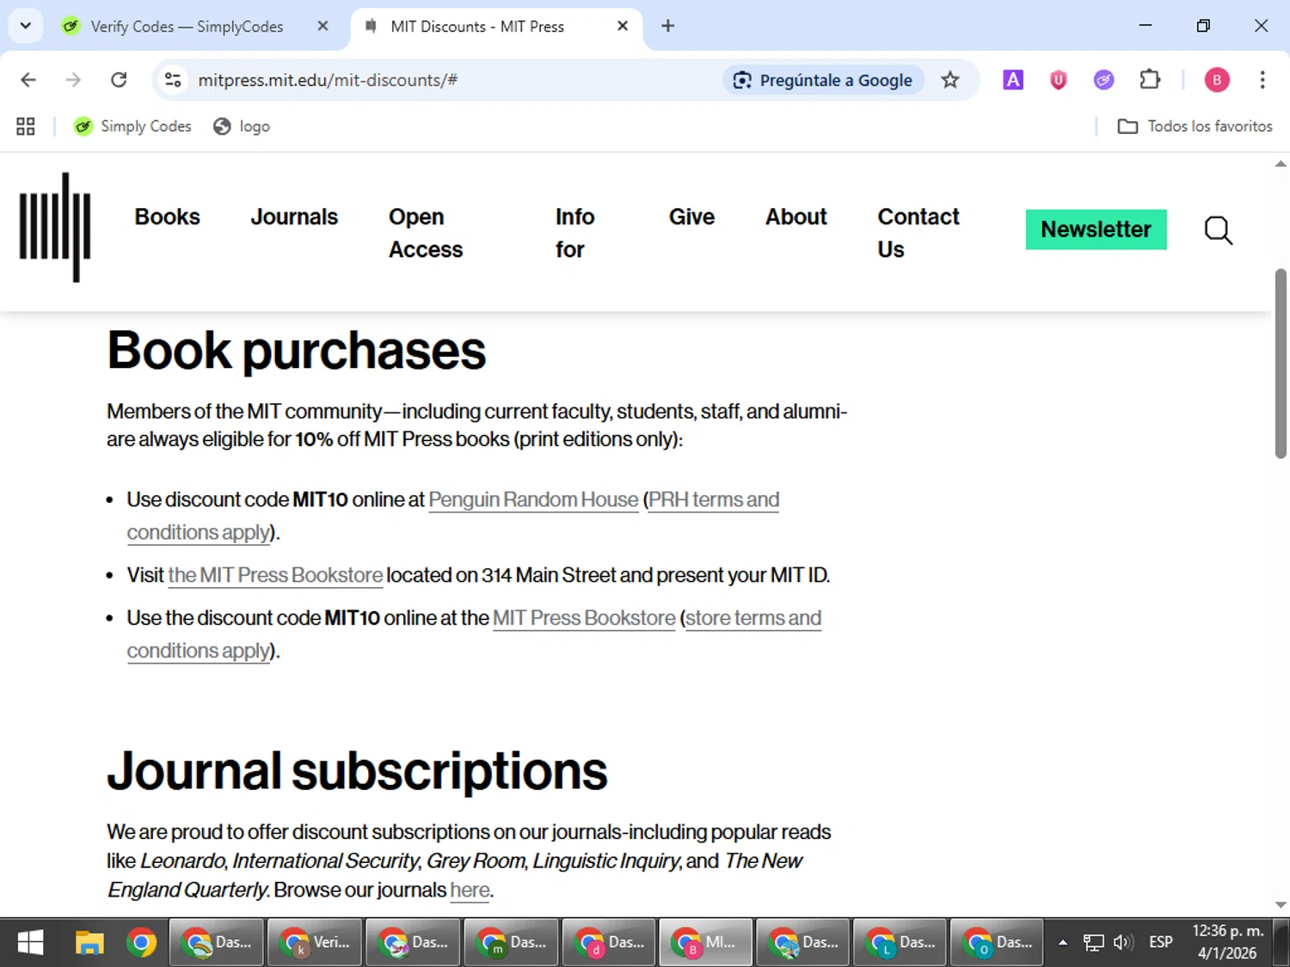Show hidden system tray icons
Image resolution: width=1290 pixels, height=967 pixels.
pos(1063,943)
